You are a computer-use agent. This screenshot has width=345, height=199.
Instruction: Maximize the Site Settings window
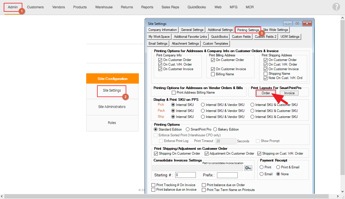click(x=297, y=23)
